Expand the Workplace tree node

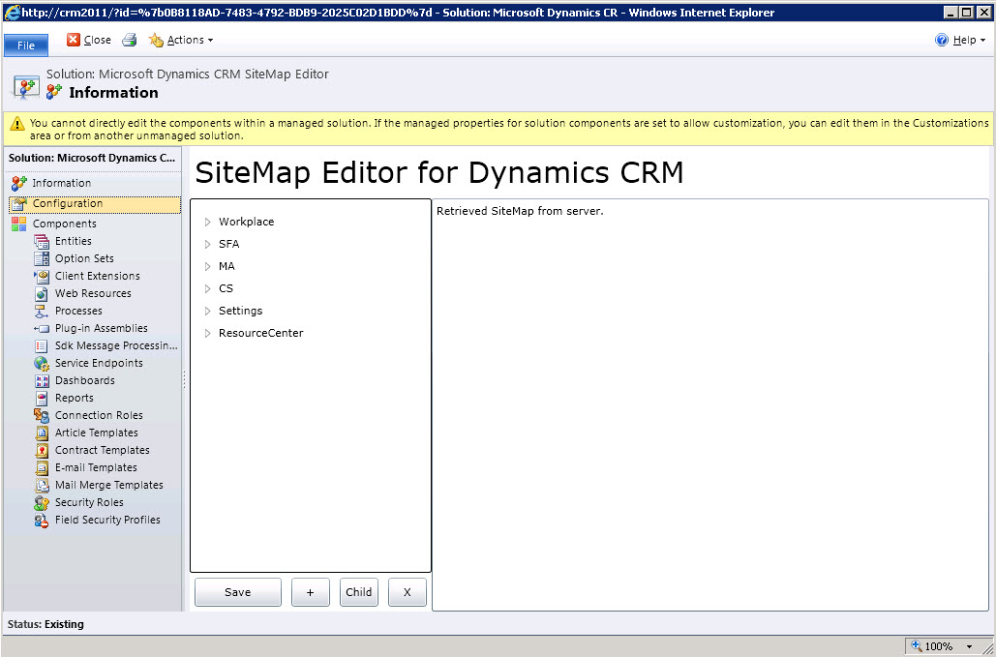click(x=207, y=222)
